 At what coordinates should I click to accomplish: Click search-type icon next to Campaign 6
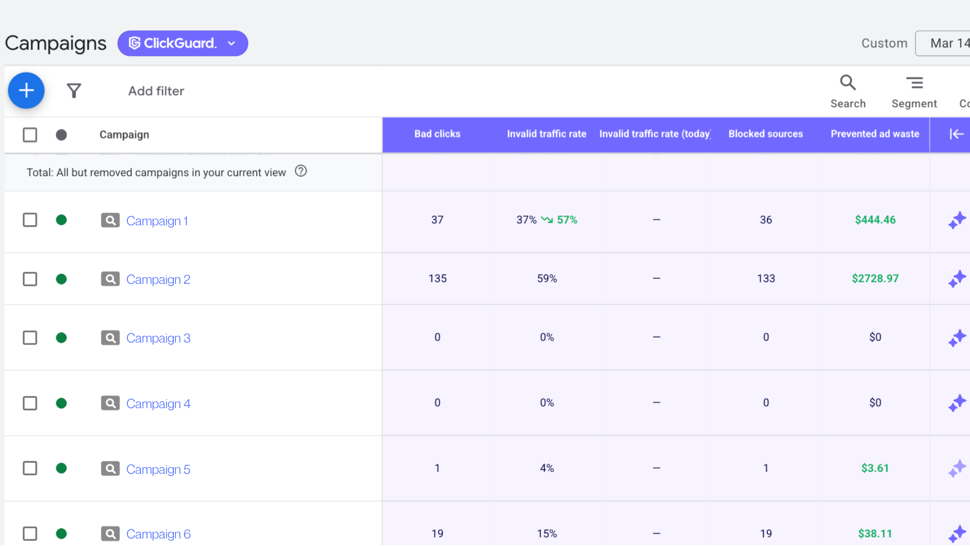(110, 534)
